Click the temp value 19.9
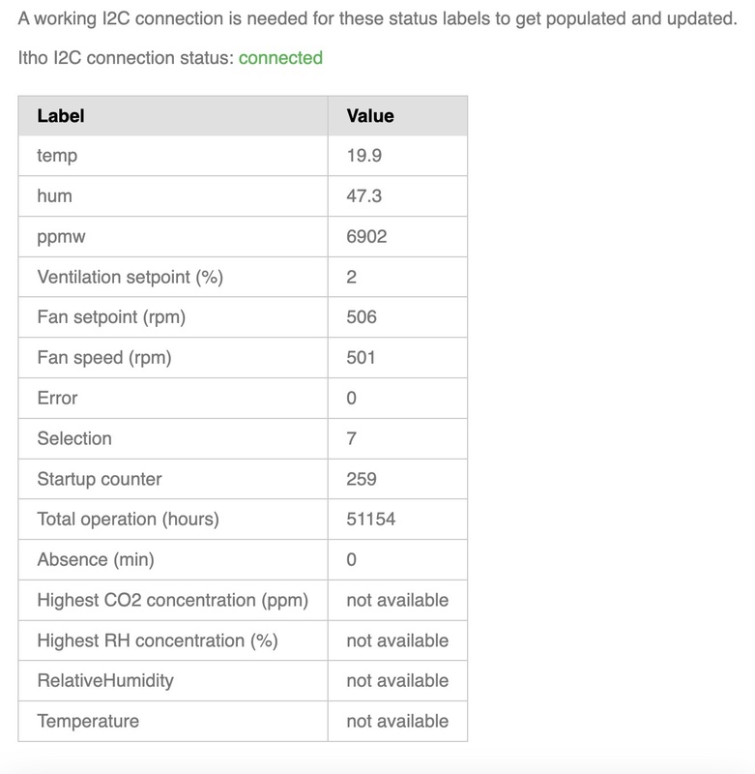 click(363, 156)
